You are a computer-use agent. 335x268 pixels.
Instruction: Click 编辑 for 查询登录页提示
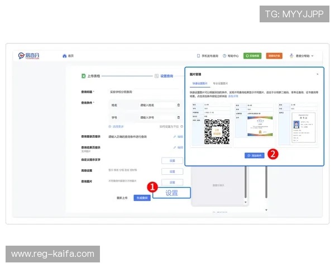pyautogui.click(x=180, y=137)
